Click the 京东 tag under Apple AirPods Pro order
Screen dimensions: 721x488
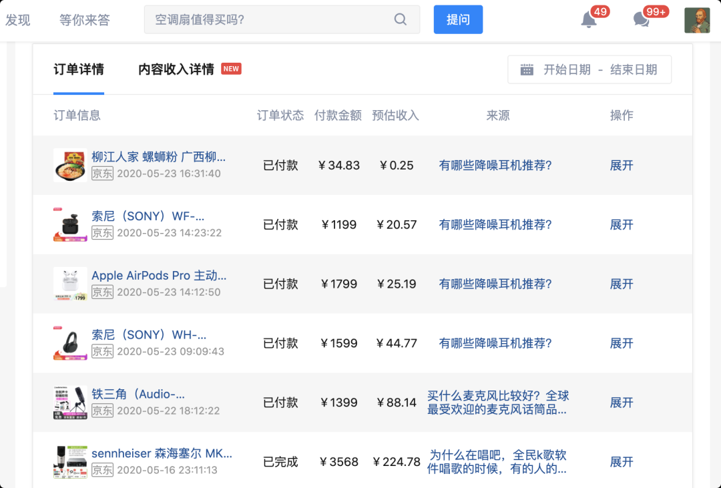click(102, 292)
